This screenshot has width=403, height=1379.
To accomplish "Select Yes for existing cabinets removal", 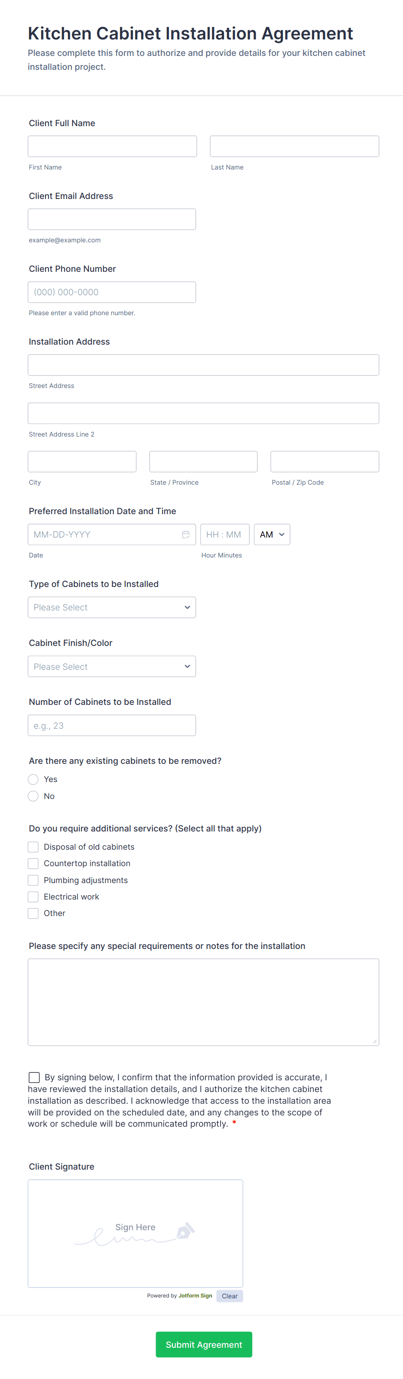I will pyautogui.click(x=33, y=779).
